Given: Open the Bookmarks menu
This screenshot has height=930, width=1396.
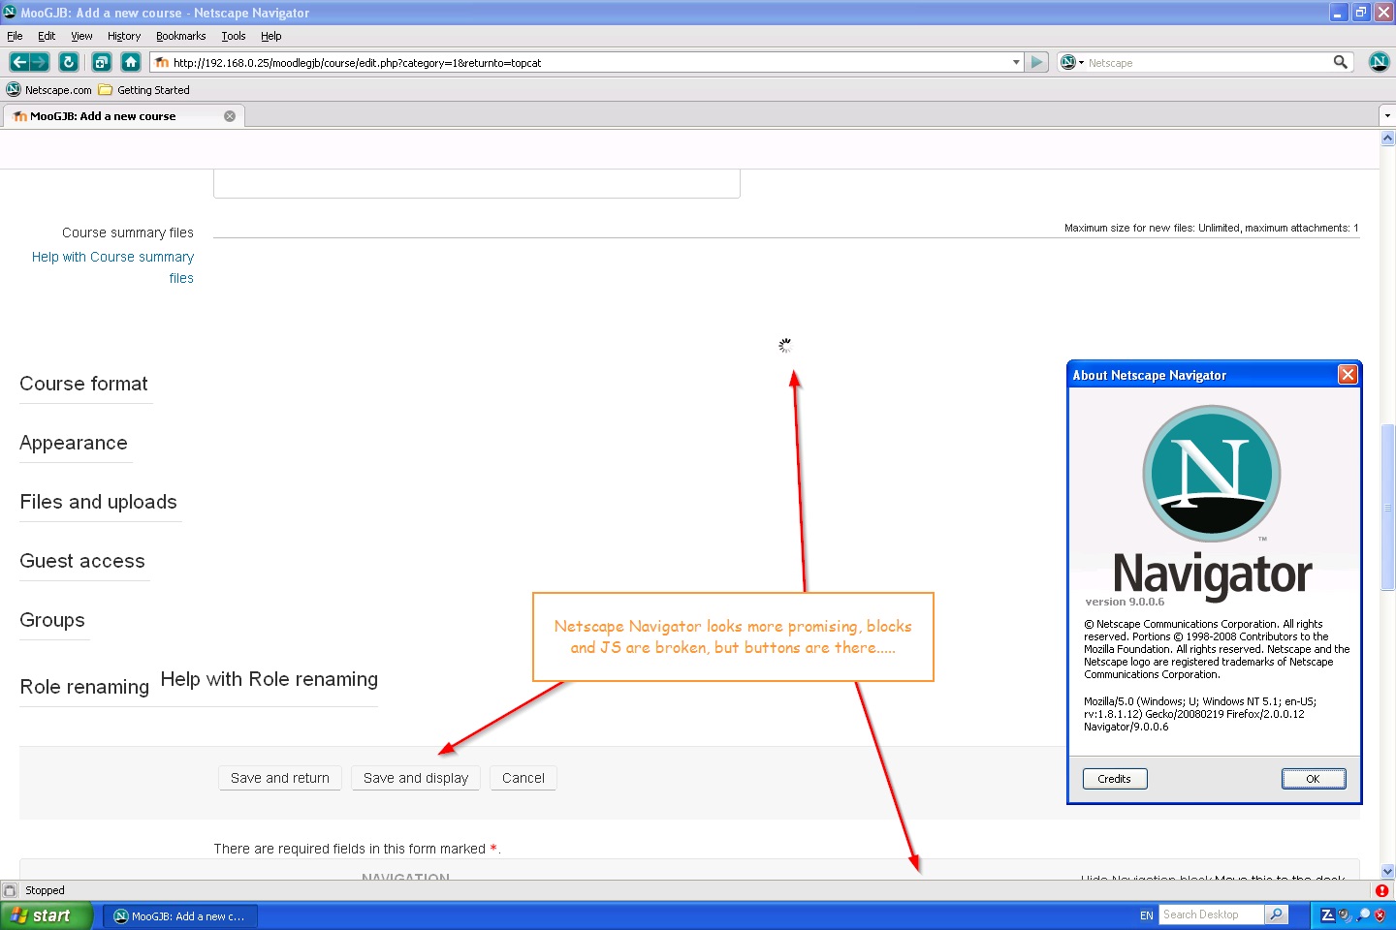Looking at the screenshot, I should coord(180,36).
